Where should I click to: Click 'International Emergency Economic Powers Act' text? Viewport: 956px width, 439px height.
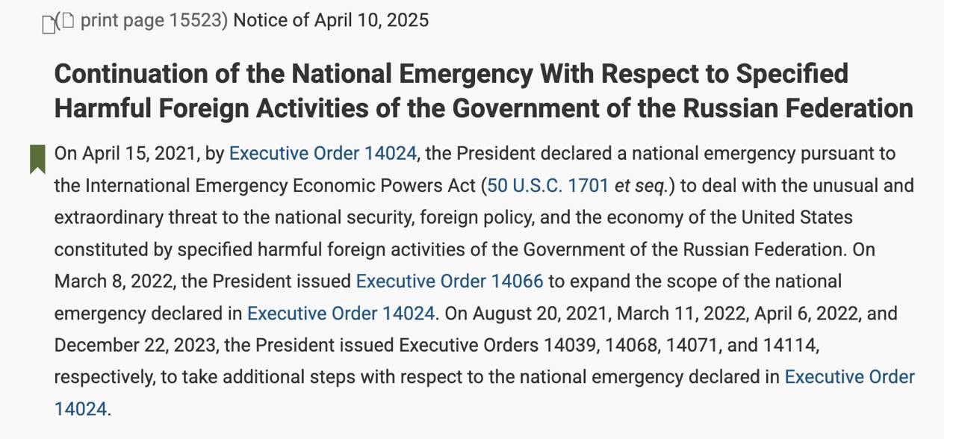pos(280,185)
